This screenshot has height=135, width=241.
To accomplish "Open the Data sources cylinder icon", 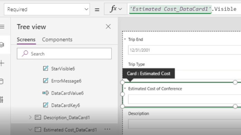I will [x=1, y=81].
